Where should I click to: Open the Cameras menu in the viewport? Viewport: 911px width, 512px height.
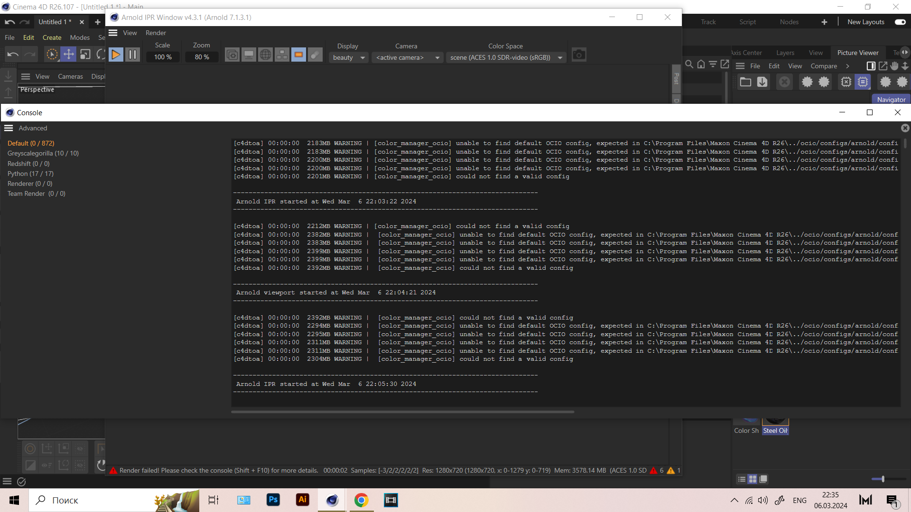tap(70, 76)
